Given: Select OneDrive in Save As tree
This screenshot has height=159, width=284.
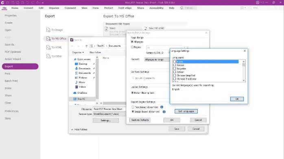Looking at the screenshot, I should tap(80, 93).
